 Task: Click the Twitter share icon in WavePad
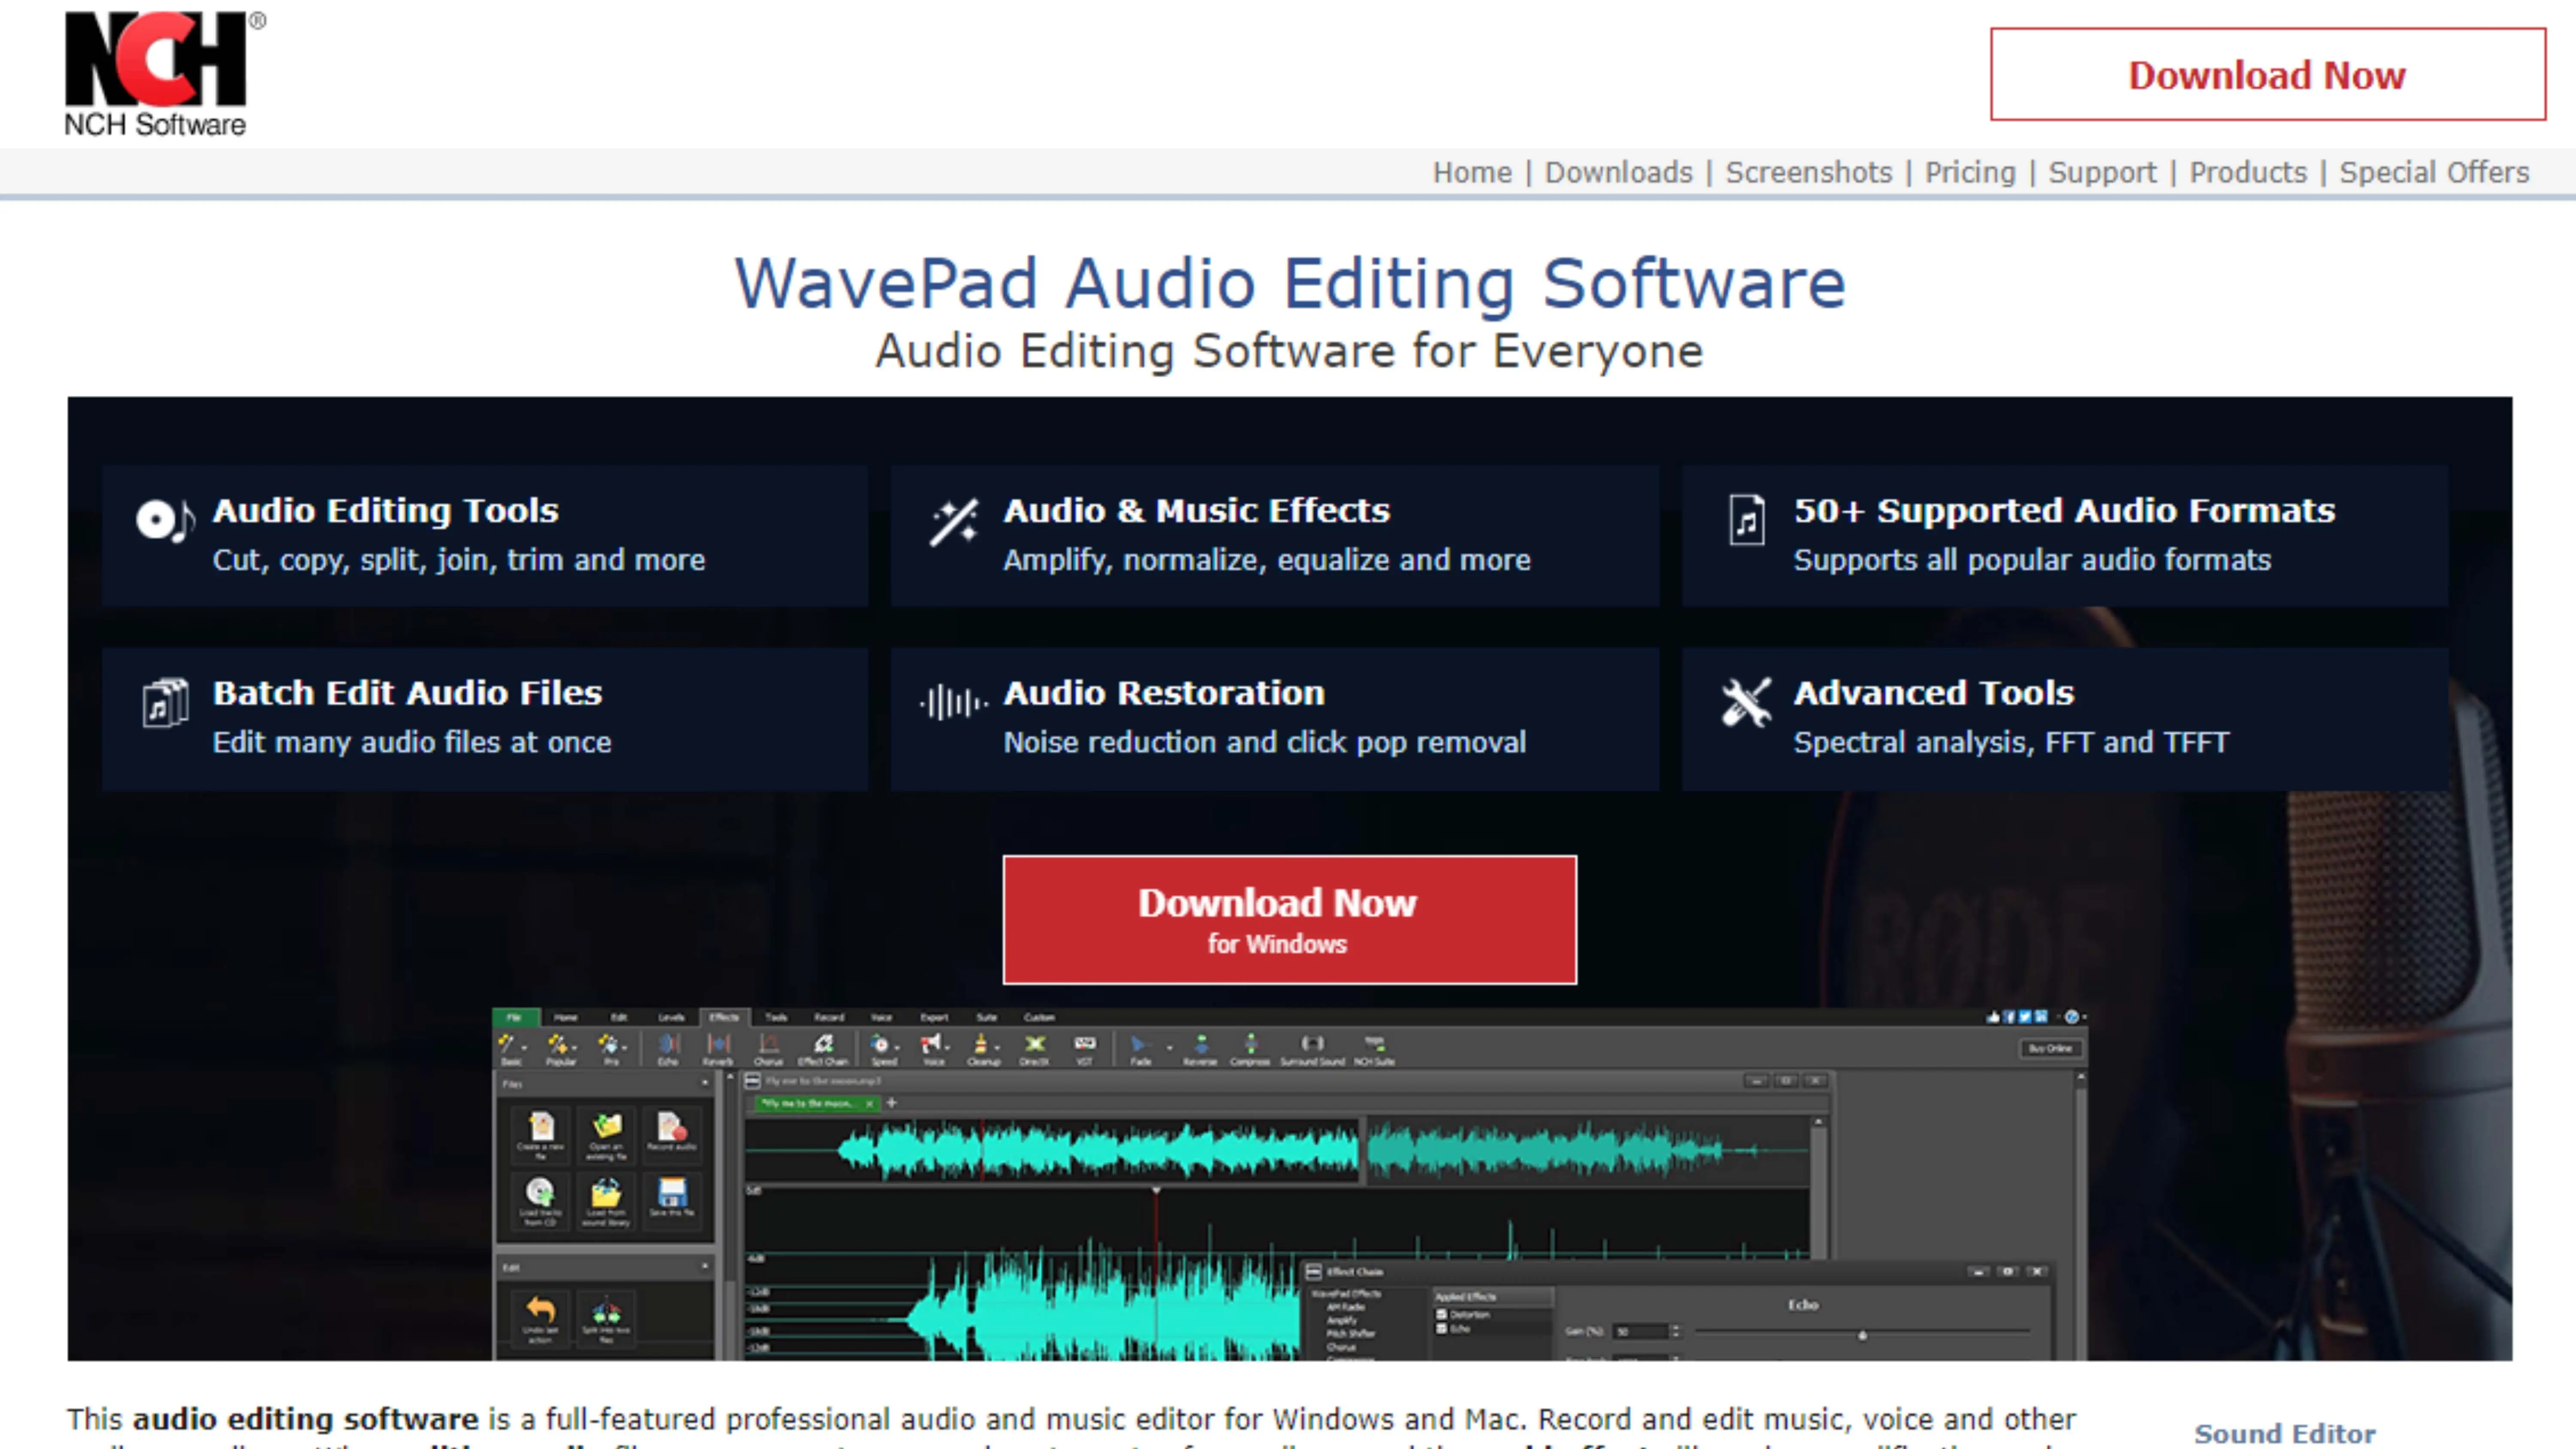pos(2025,1017)
